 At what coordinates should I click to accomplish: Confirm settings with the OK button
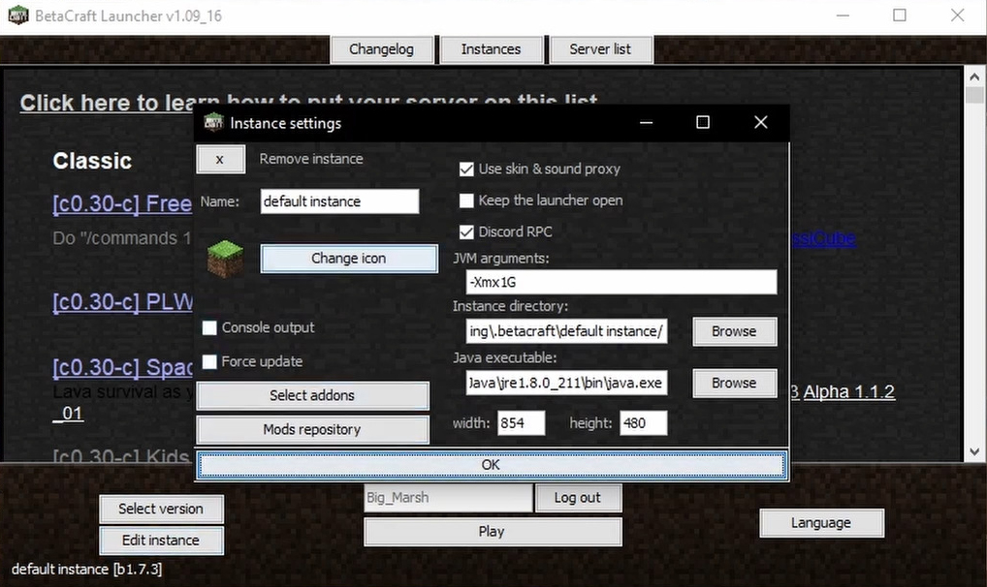pos(491,465)
